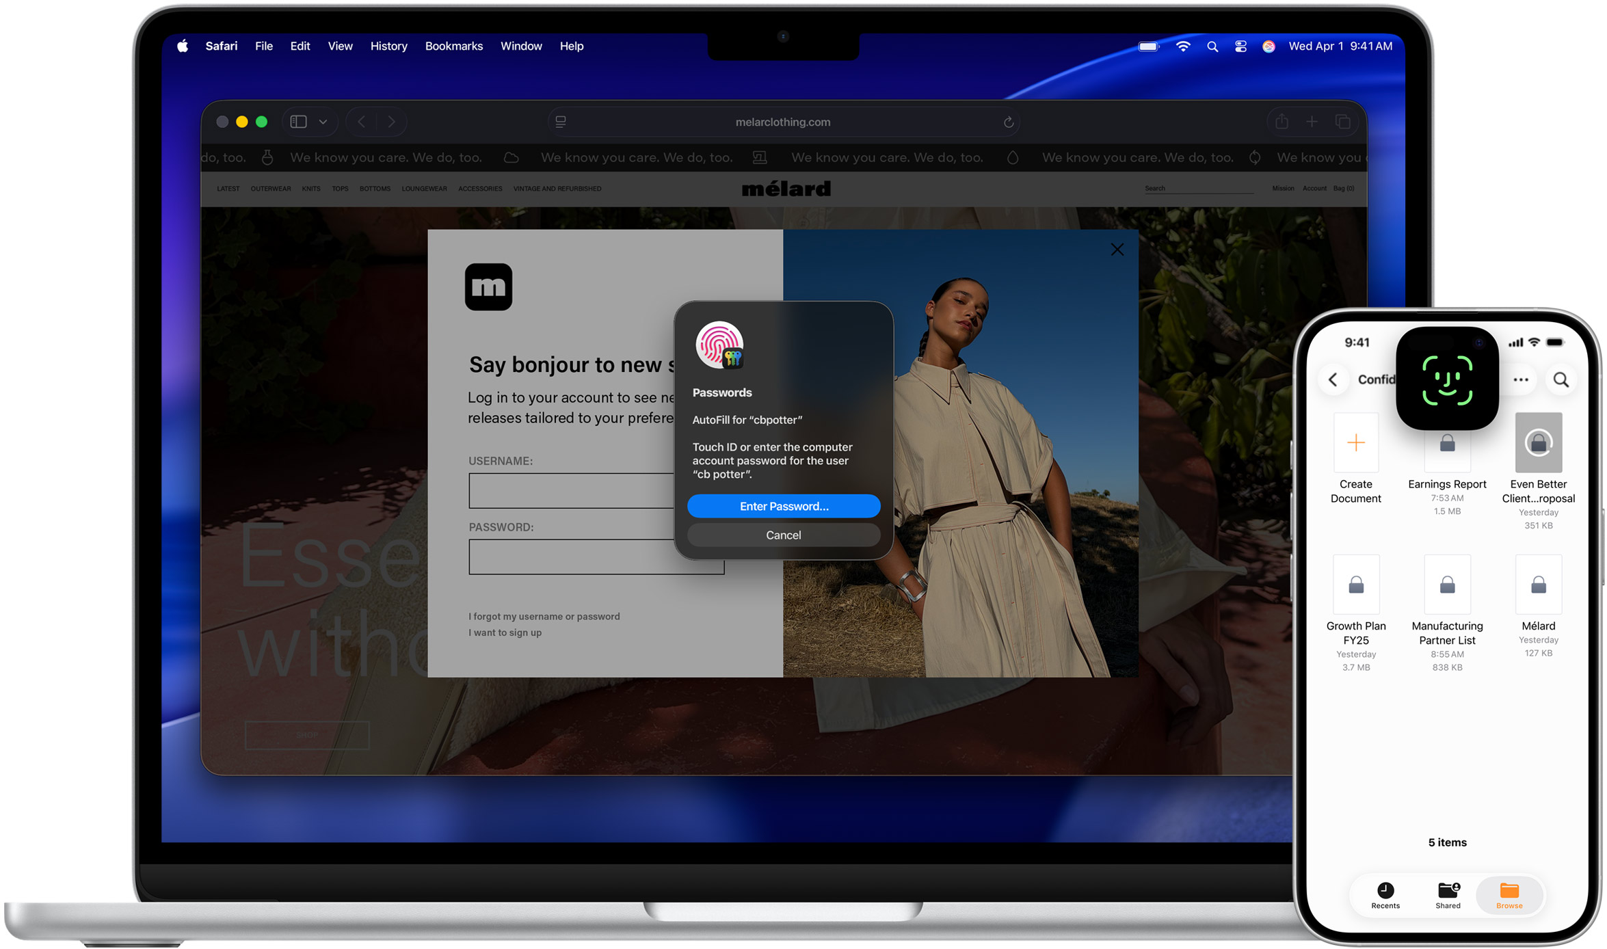Go forward in Safari
Screen dimensions: 1607x949
point(391,122)
